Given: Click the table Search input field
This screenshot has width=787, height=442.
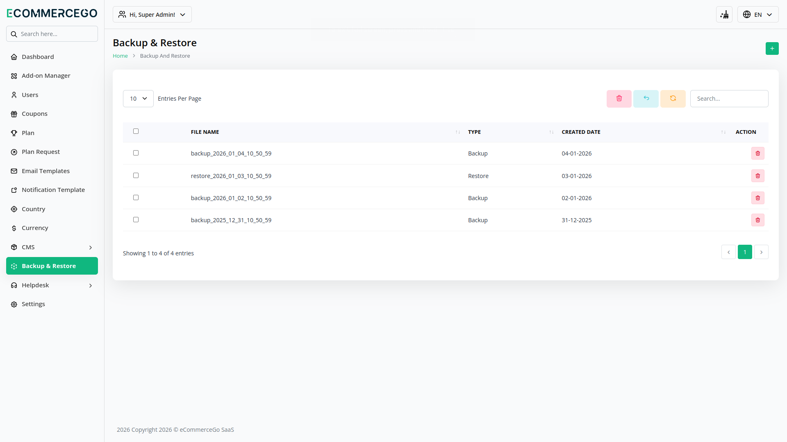Looking at the screenshot, I should coord(729,99).
